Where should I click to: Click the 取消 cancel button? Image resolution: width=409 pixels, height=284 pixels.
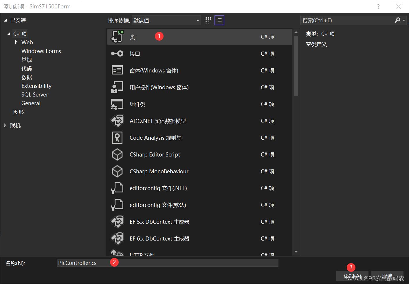387,276
